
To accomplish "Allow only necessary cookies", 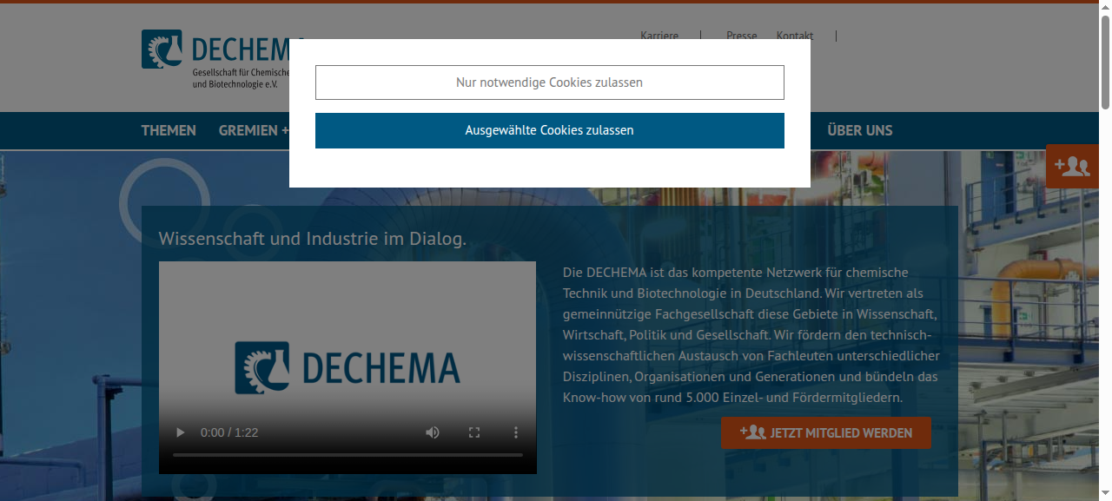I will coord(549,82).
